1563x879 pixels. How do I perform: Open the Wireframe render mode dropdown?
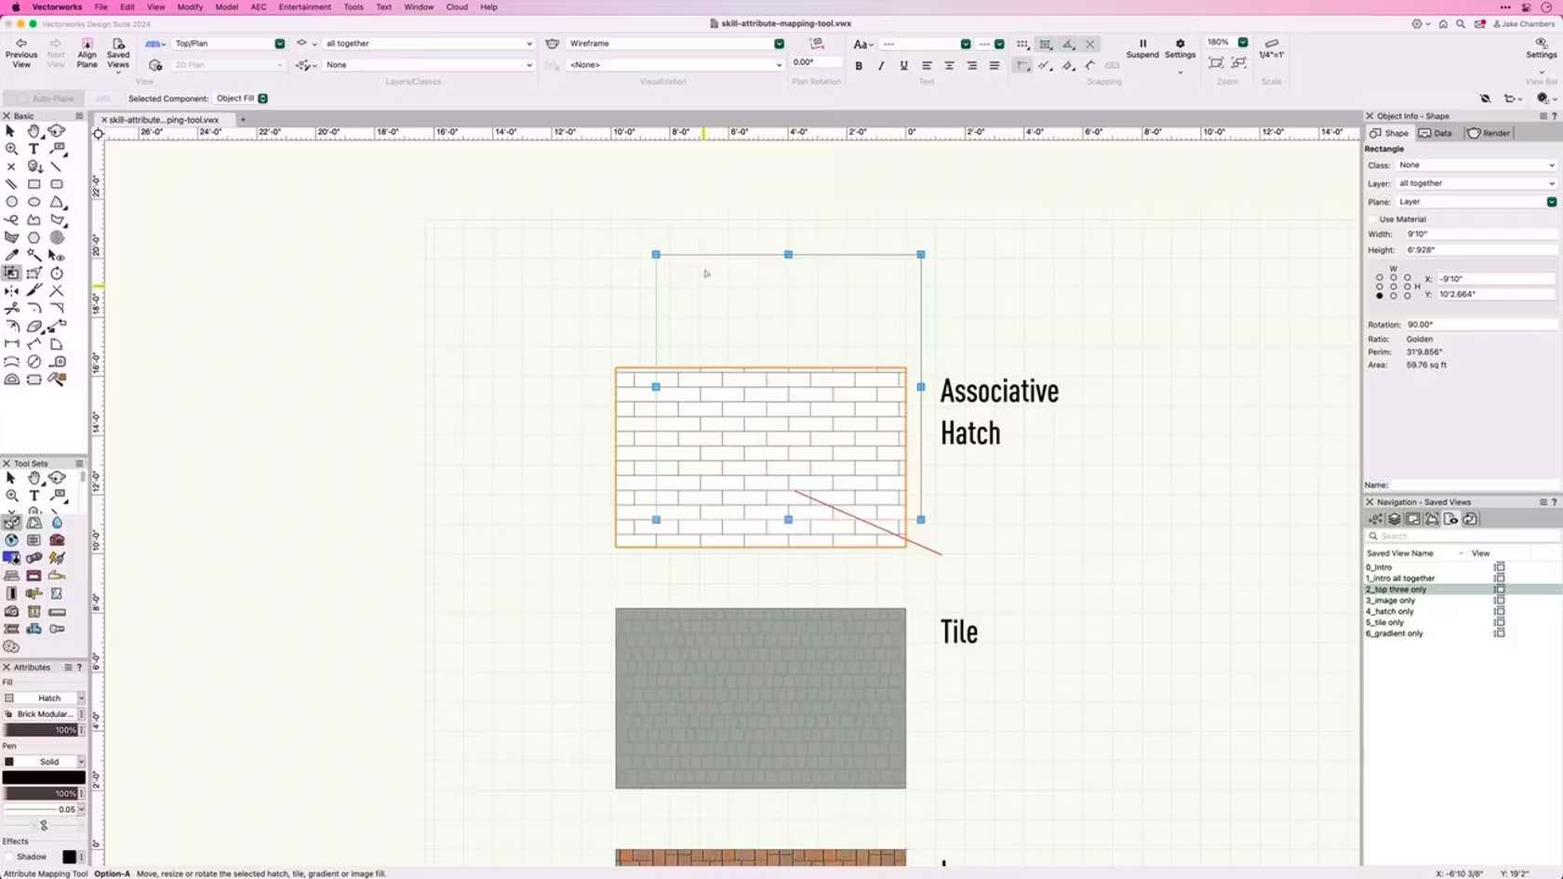pyautogui.click(x=675, y=44)
